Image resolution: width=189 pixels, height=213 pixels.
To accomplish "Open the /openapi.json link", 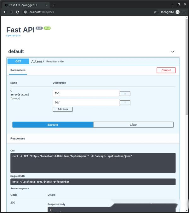I will 13,36.
